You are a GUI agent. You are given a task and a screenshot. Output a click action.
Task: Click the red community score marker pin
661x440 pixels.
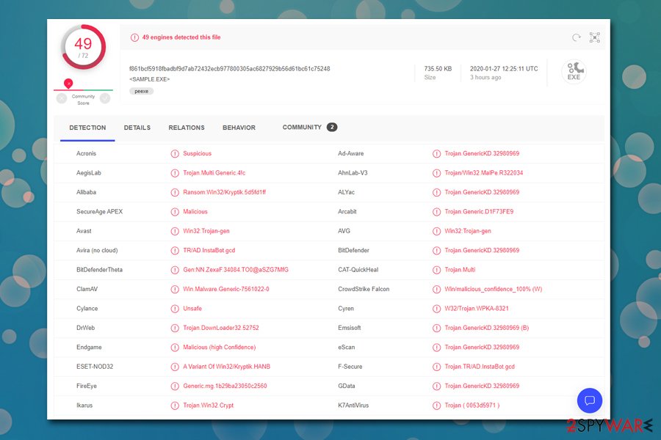[68, 84]
